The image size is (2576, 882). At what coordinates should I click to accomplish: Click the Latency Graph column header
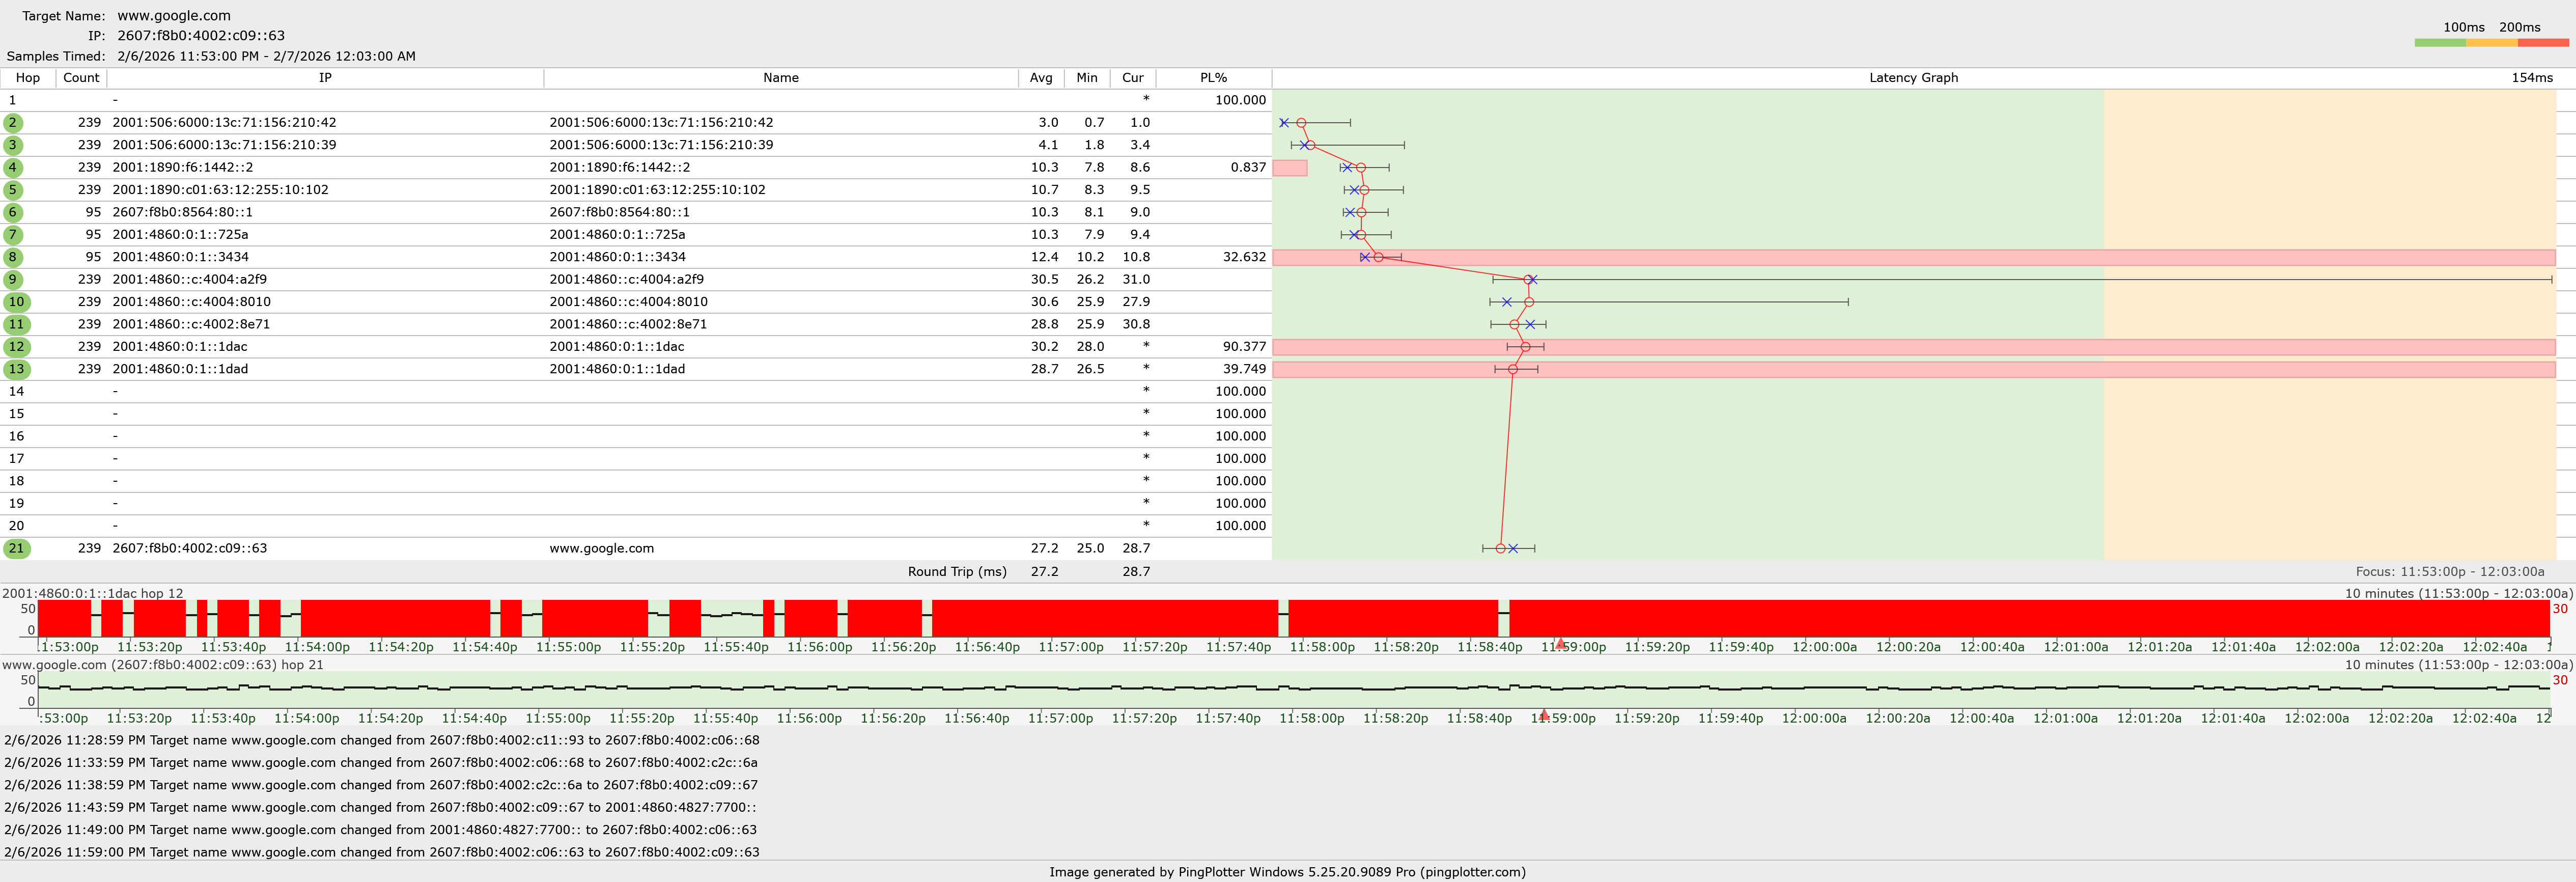(1913, 78)
